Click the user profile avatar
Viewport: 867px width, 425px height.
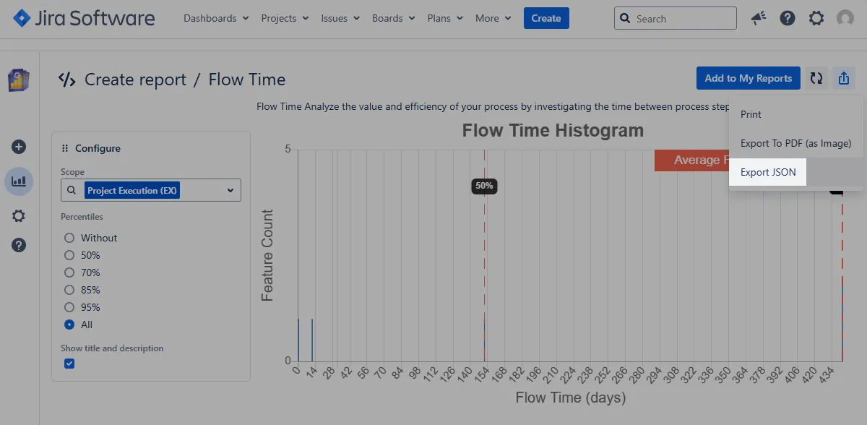point(845,19)
